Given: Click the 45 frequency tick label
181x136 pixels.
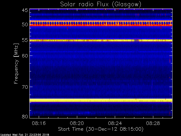Looking at the screenshot, I should tap(25, 10).
